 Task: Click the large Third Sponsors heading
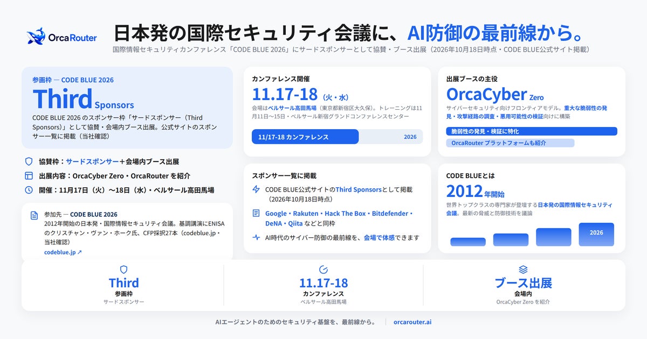[x=83, y=99]
